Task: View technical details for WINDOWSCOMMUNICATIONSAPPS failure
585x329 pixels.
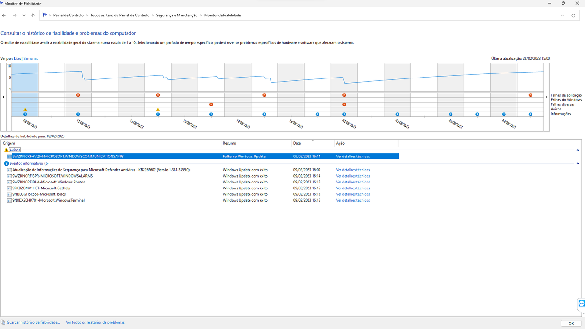Action: (353, 156)
